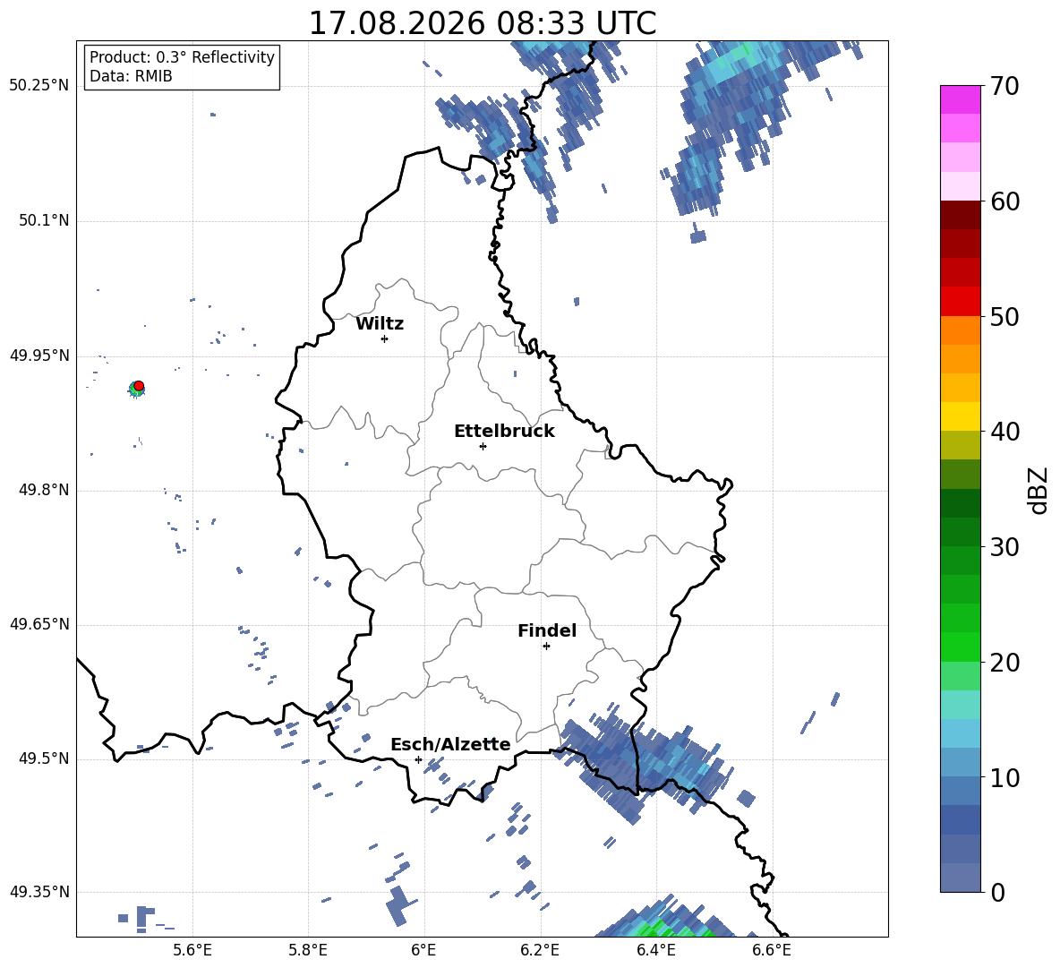Pick the magenta 70 dBZ color on colorbar

(960, 99)
